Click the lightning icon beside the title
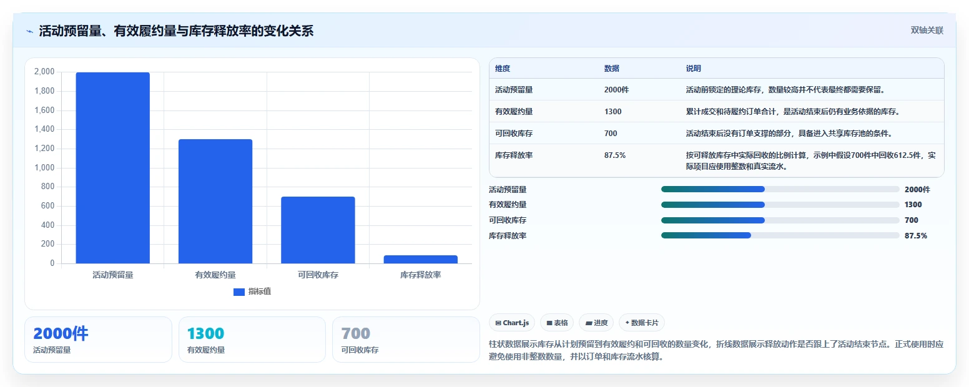Viewport: 969px width, 387px height. pos(30,31)
